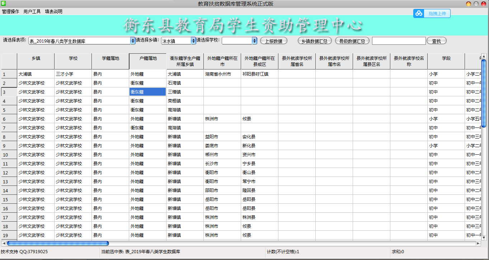Screen dimensions: 489x260
Task: Click the cell containing 郴州市
Action: pyautogui.click(x=222, y=155)
